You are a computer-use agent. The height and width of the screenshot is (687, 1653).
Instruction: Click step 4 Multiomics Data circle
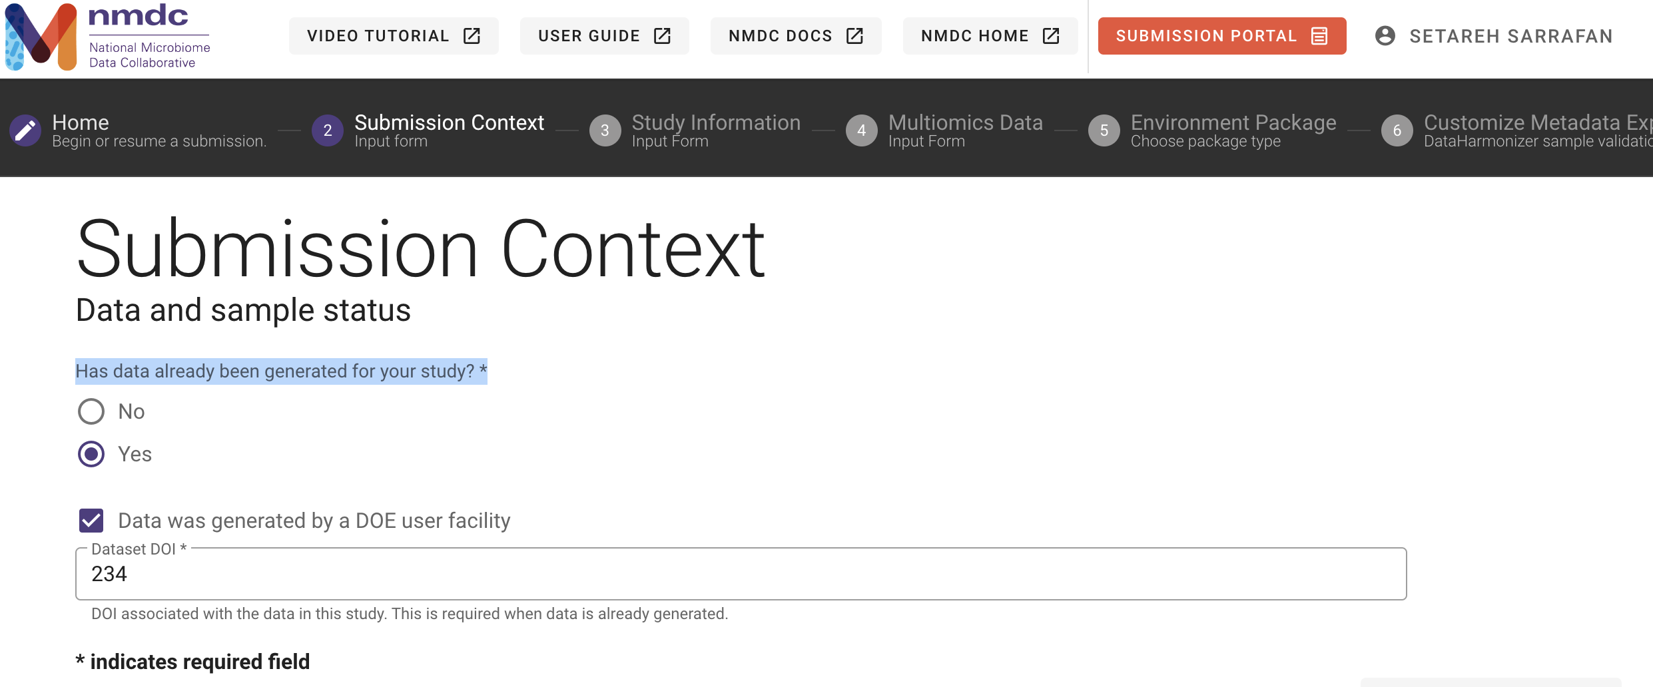862,130
